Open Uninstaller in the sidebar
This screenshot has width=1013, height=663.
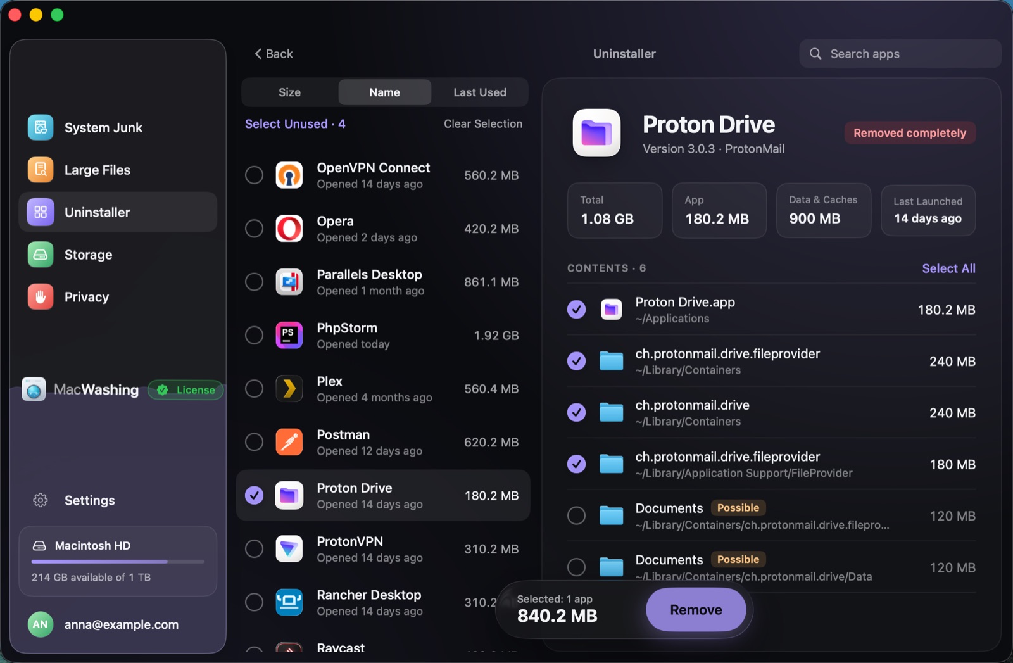[x=118, y=212]
